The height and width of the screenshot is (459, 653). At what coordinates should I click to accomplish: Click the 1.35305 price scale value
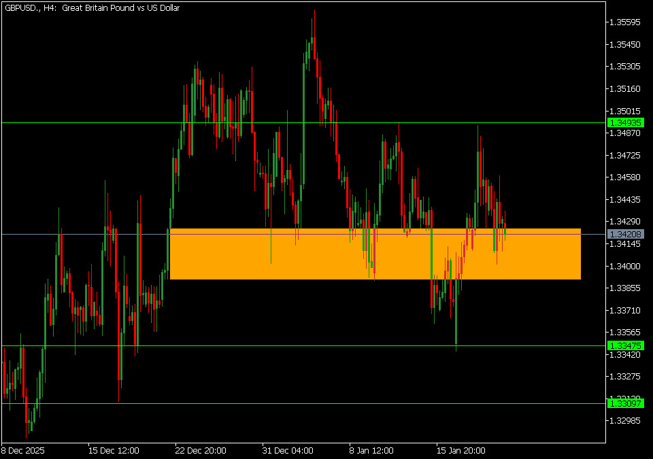[x=624, y=67]
